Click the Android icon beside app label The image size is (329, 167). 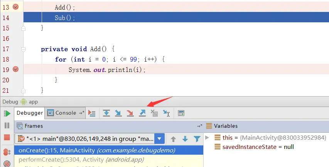pos(24,102)
